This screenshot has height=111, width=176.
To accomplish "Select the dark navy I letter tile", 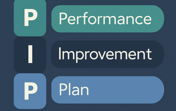I will (x=30, y=55).
